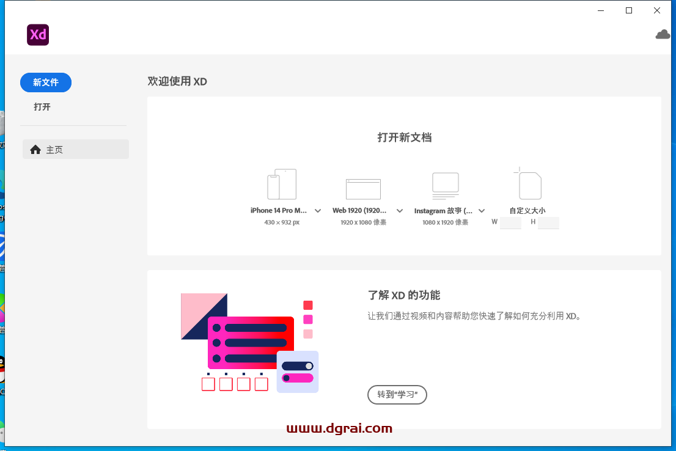Click the 转到"学习" button

[x=397, y=395]
